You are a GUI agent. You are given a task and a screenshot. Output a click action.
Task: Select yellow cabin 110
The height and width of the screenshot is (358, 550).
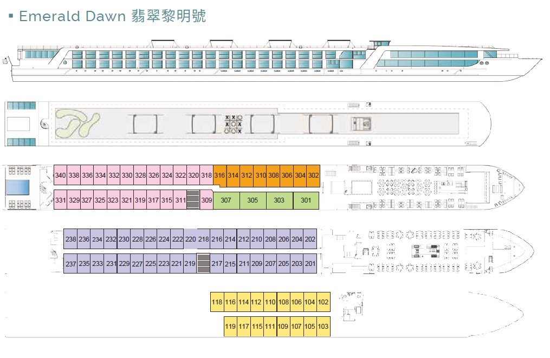click(x=270, y=302)
